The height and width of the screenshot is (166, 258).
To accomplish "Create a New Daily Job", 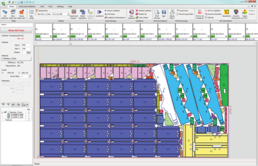I will click(13, 15).
